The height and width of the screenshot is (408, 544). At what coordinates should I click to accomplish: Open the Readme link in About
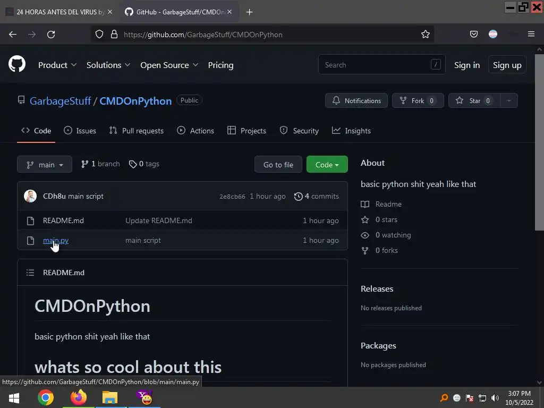381,204
